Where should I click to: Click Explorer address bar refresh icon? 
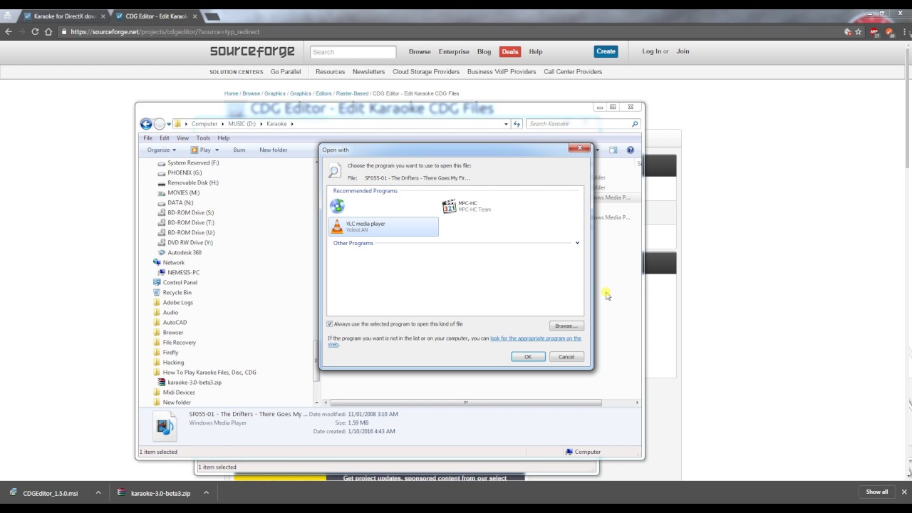[517, 124]
